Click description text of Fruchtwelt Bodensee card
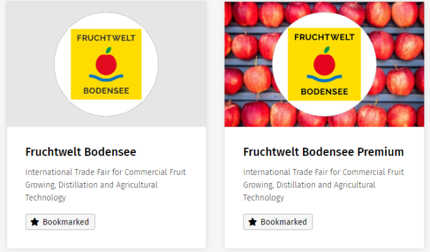The width and height of the screenshot is (430, 252). (106, 185)
